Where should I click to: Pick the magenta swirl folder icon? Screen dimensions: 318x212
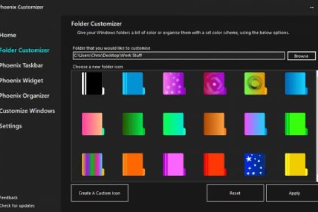coord(214,84)
